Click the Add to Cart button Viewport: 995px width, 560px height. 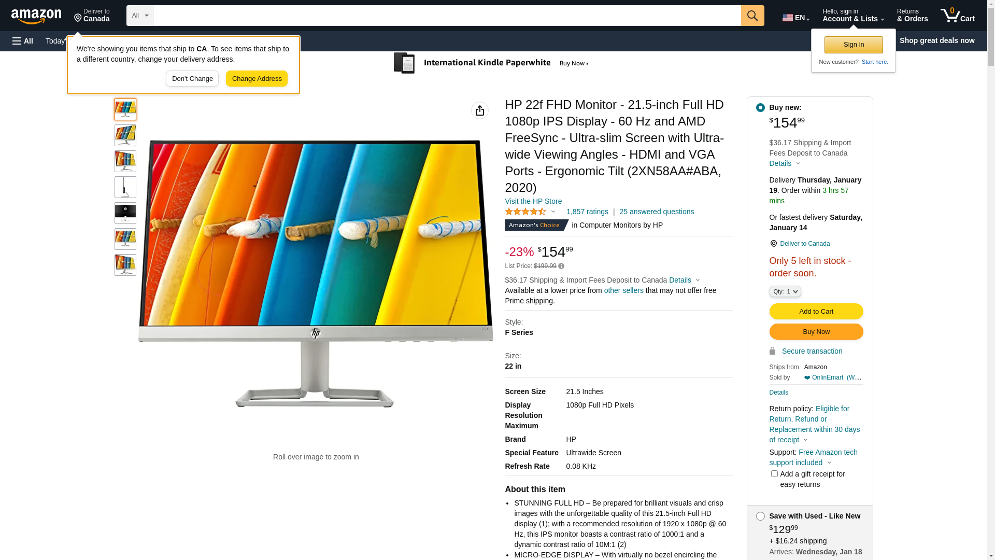[x=816, y=312]
